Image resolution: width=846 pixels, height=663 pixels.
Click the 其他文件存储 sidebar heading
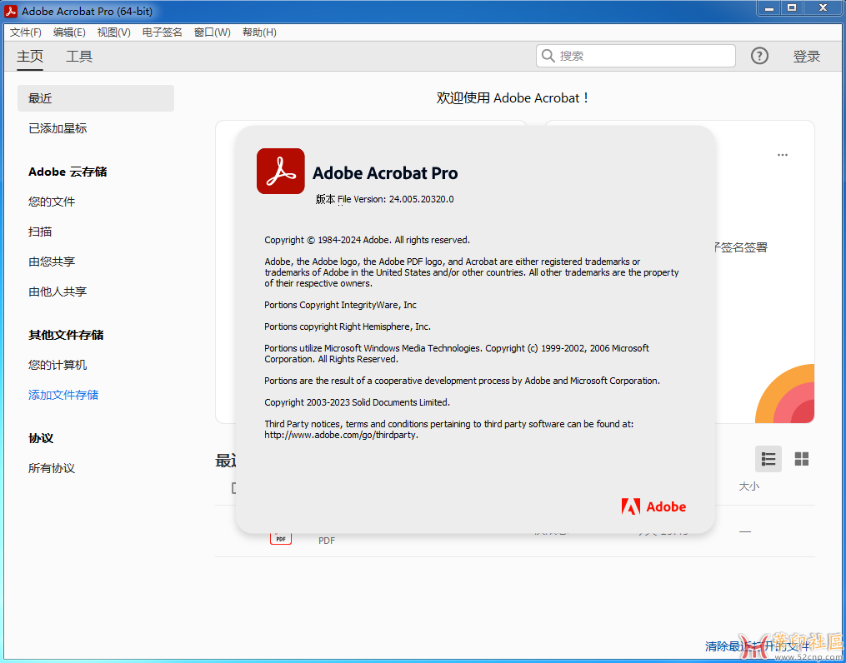click(66, 336)
